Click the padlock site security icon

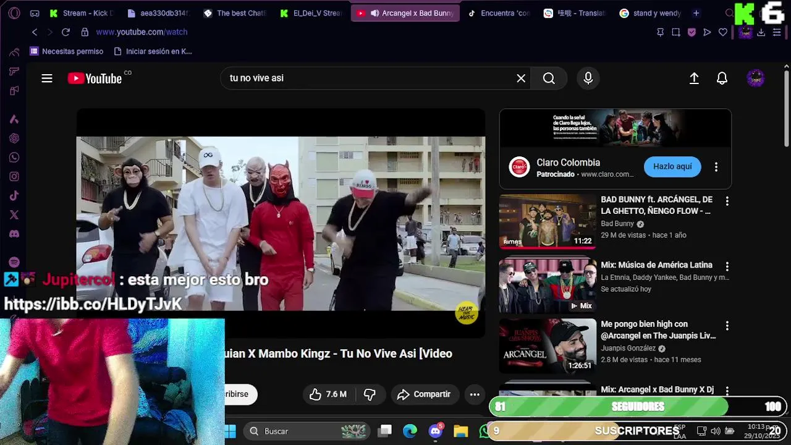(x=85, y=32)
